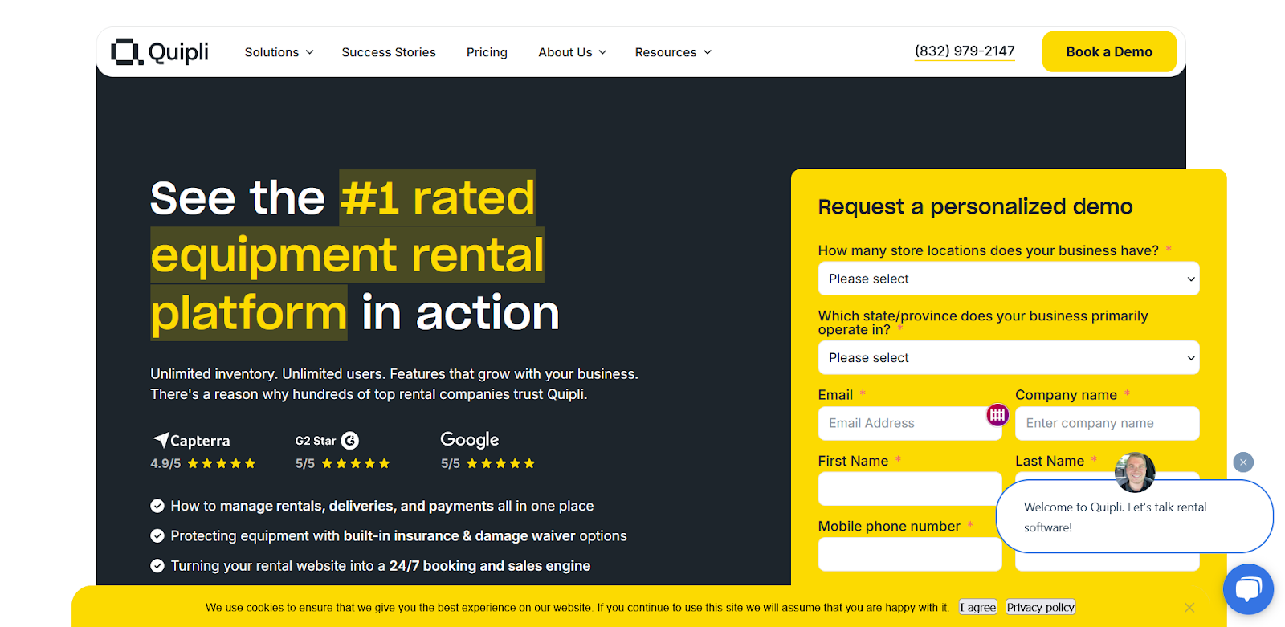1285x627 pixels.
Task: Click the 'Request a personalized demo' heading
Action: click(x=975, y=207)
